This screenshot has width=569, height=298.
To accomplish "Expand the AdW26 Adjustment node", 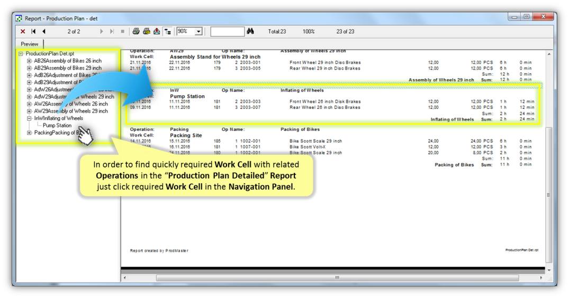I will point(29,89).
